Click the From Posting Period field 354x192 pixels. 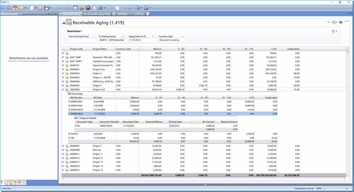[82, 40]
